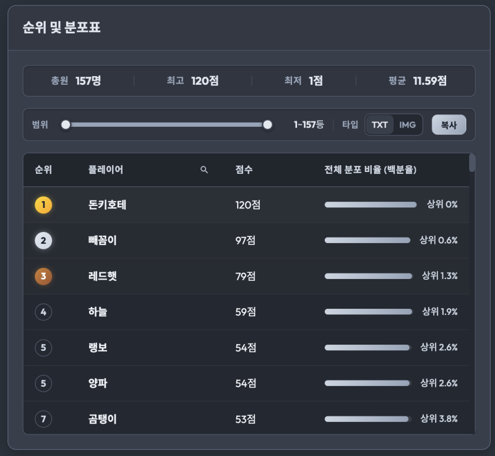Click rank 5 badge next to 랭보
Viewport: 495px width, 456px height.
43,348
